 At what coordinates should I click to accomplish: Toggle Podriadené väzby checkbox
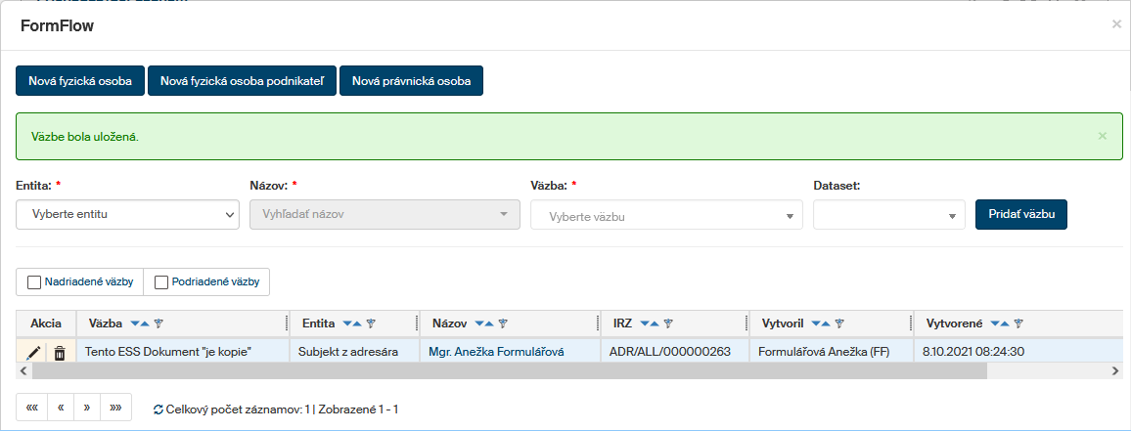tap(162, 282)
